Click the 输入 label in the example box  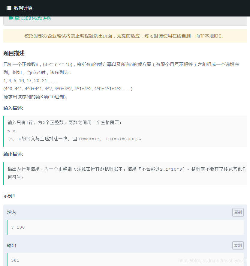click(x=11, y=212)
